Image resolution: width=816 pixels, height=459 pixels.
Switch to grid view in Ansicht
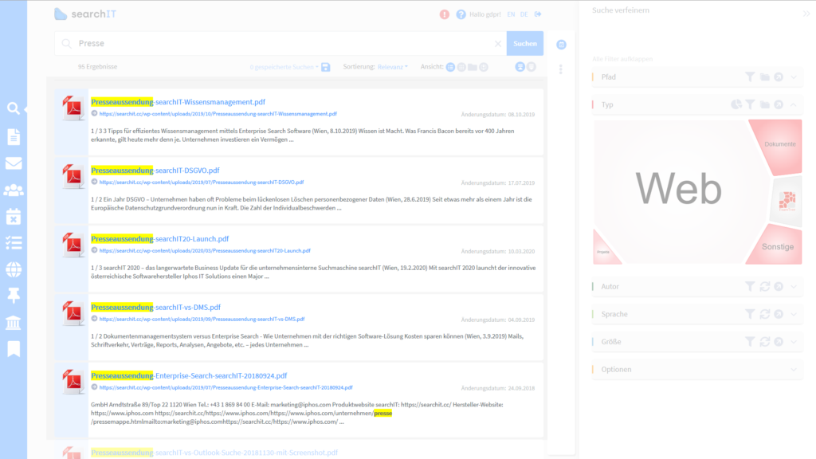point(461,67)
